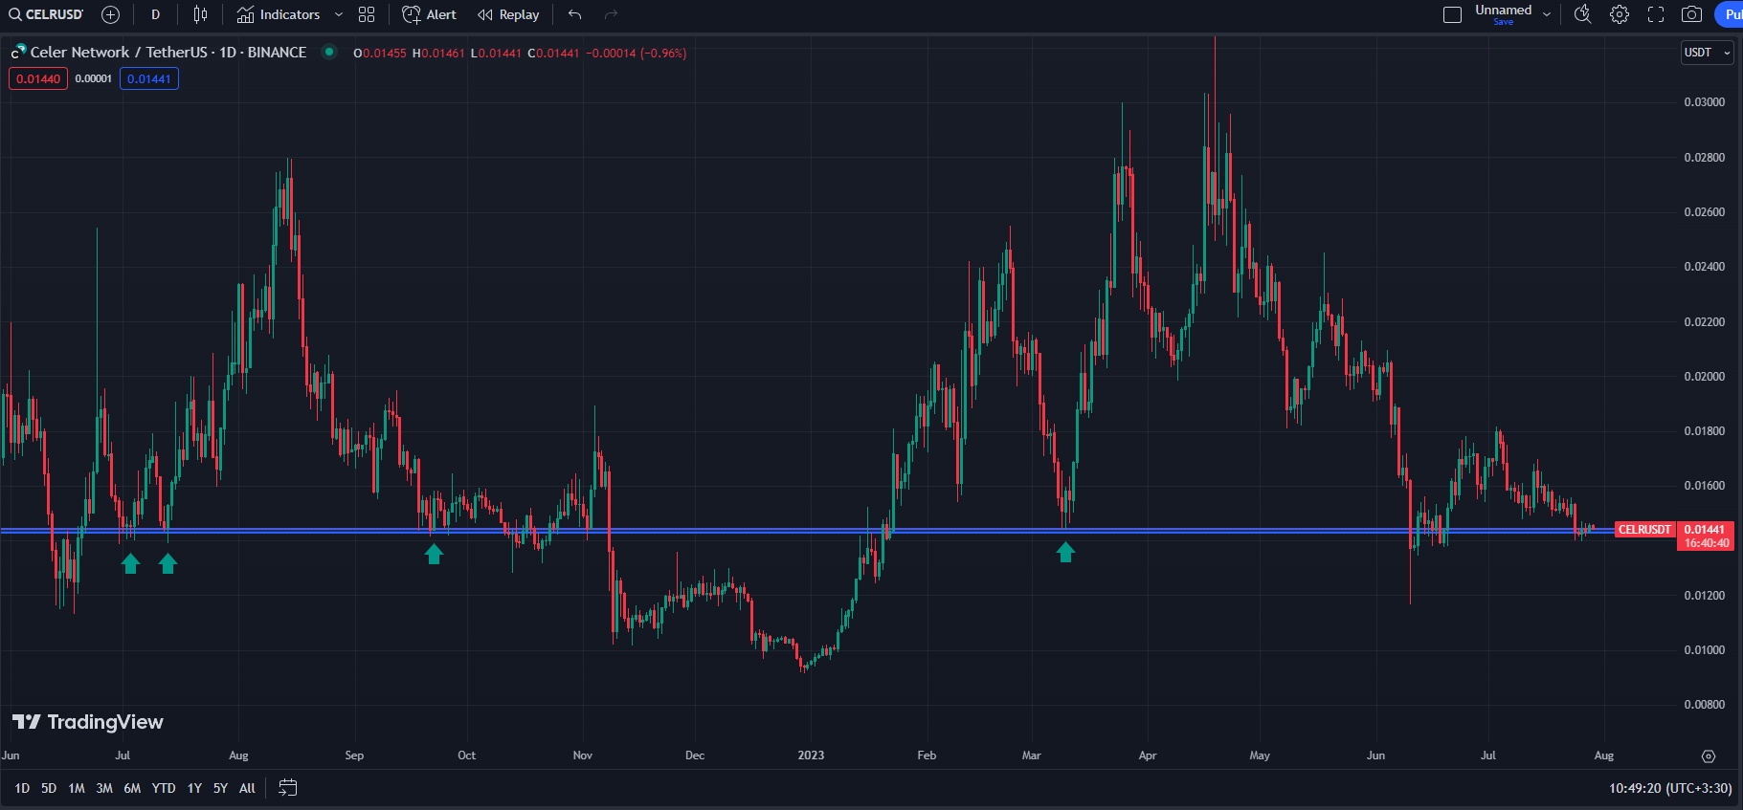Select the 5D date range
The image size is (1743, 810).
tap(49, 788)
